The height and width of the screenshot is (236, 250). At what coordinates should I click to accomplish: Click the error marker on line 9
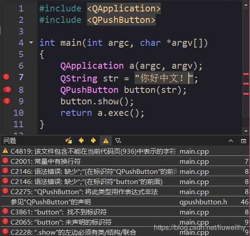click(x=7, y=101)
